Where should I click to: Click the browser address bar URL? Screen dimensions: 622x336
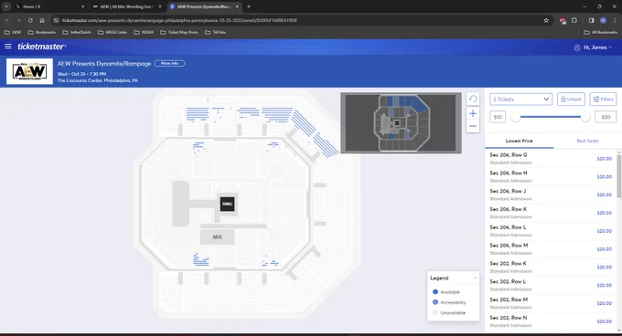[x=179, y=20]
